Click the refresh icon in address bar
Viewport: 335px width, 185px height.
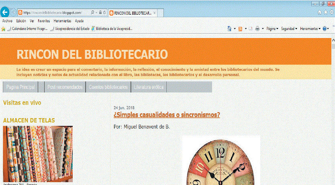(104, 13)
